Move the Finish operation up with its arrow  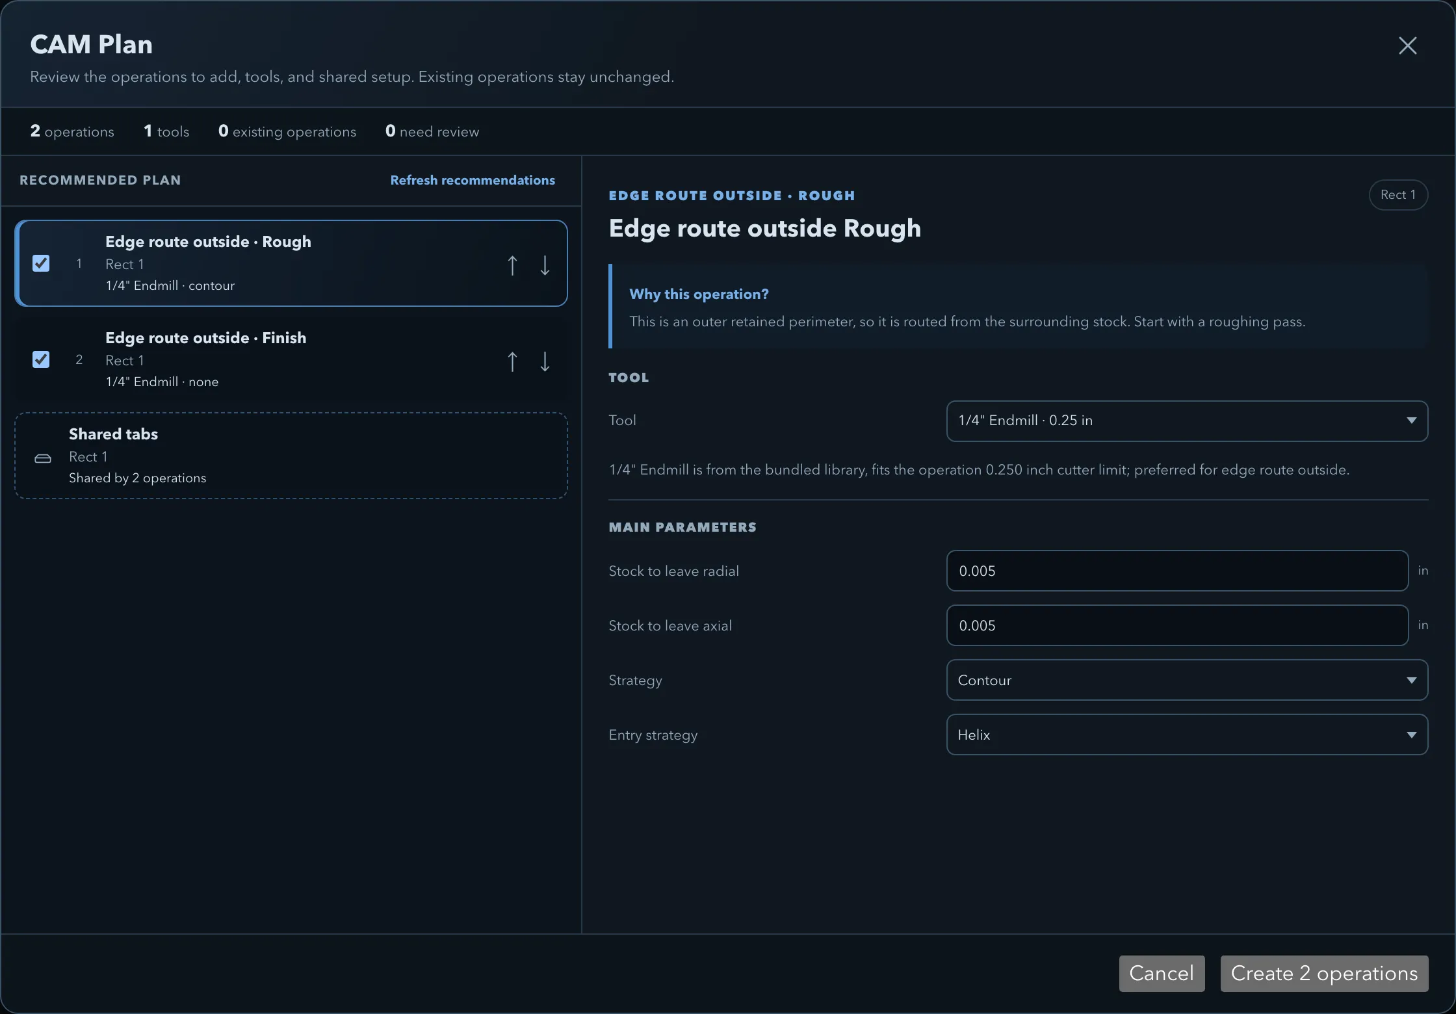512,361
